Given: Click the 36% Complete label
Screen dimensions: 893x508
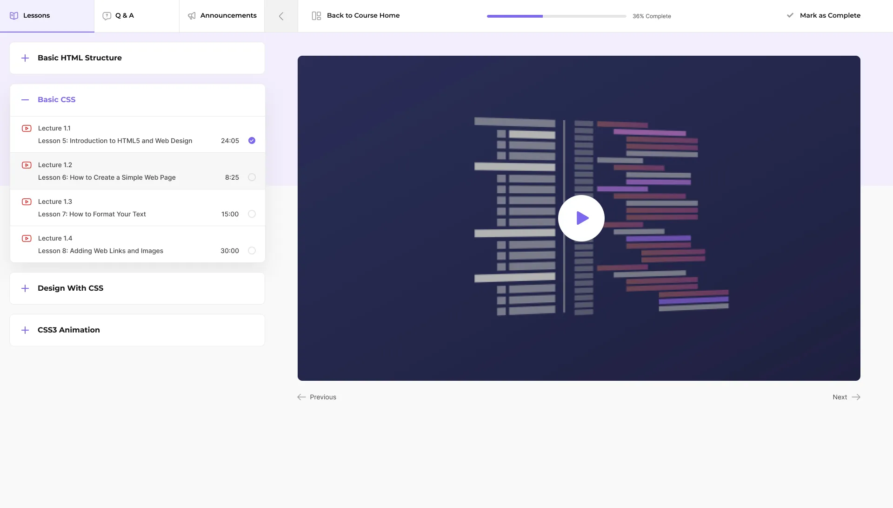Looking at the screenshot, I should point(652,16).
